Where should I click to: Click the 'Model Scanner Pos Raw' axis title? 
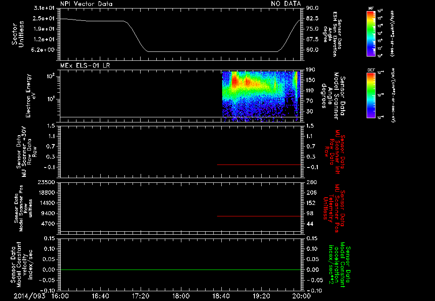23,208
